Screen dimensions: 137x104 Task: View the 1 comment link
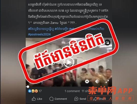point(72,91)
